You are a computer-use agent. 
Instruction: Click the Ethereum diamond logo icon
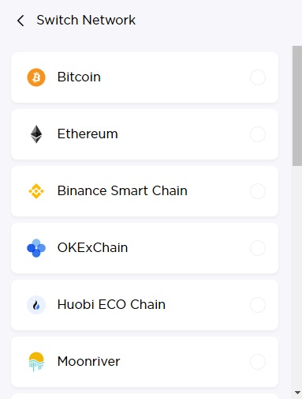tap(36, 134)
